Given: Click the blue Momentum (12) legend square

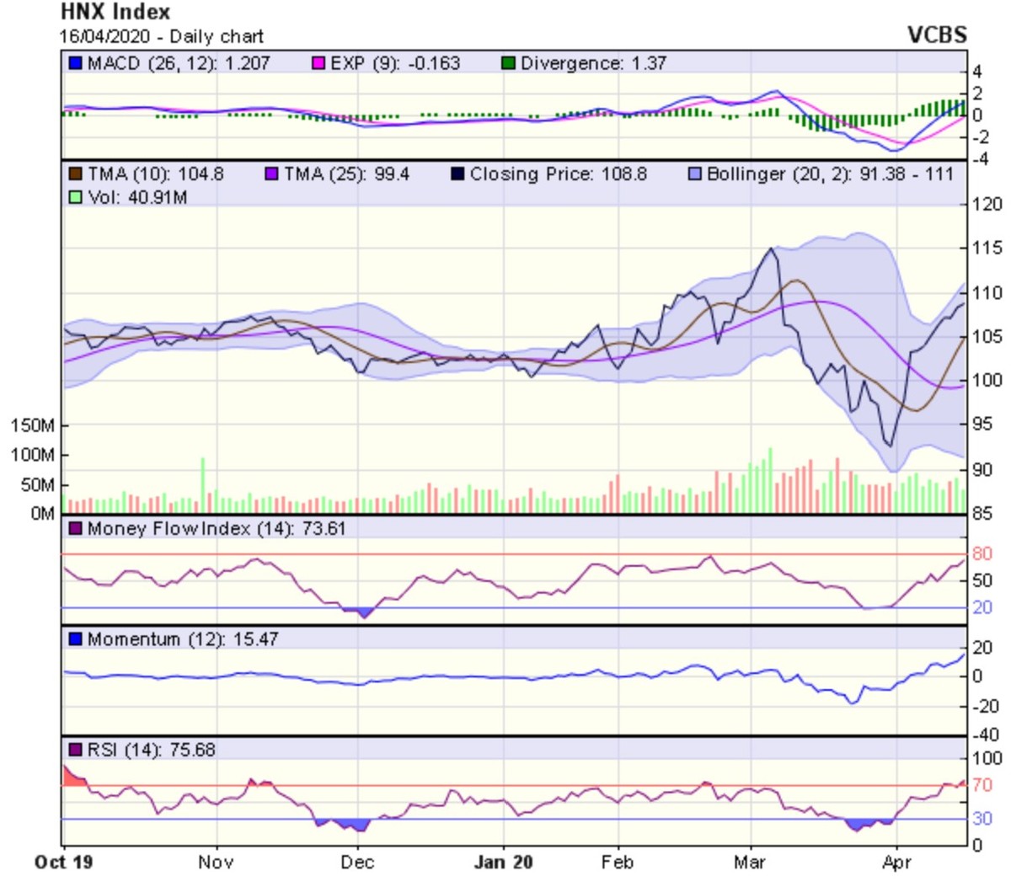Looking at the screenshot, I should click(x=76, y=639).
